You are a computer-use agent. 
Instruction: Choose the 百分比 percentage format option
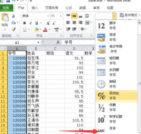116,96
